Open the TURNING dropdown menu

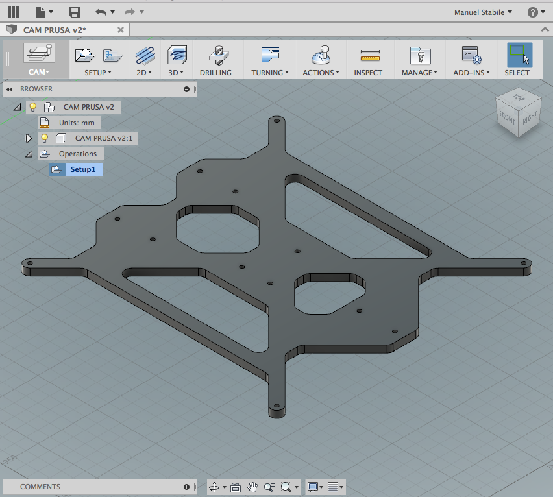(x=270, y=73)
